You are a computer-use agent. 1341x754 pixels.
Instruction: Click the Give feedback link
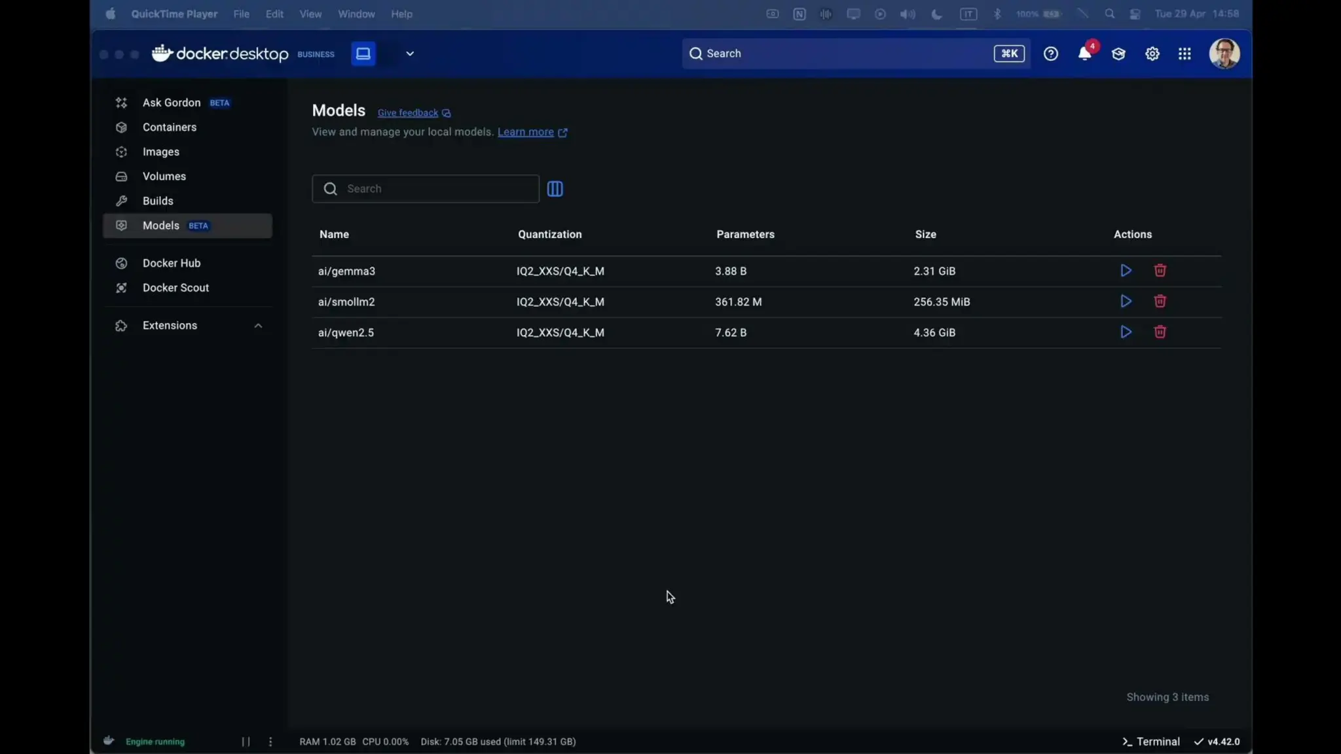[408, 113]
